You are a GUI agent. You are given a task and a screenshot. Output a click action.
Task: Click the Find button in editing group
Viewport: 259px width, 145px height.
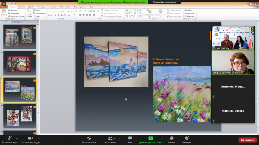coord(188,10)
